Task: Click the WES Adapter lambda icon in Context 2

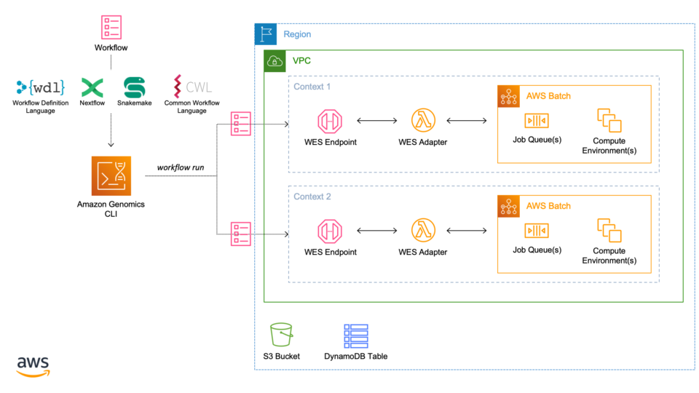Action: point(423,231)
